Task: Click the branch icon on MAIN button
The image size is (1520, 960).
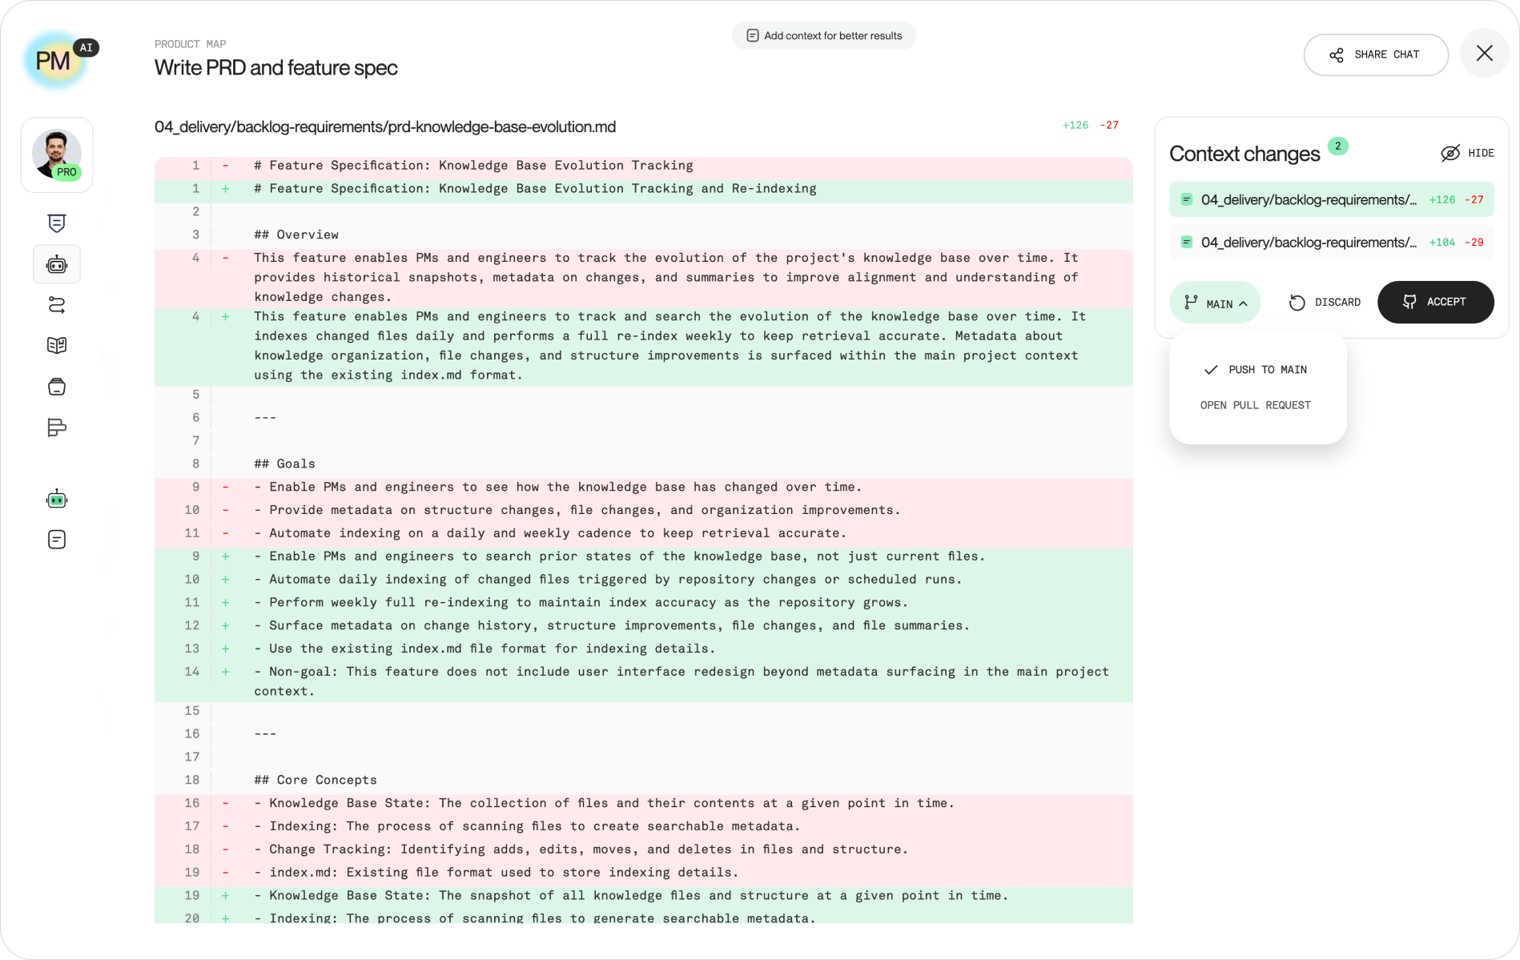Action: (x=1191, y=303)
